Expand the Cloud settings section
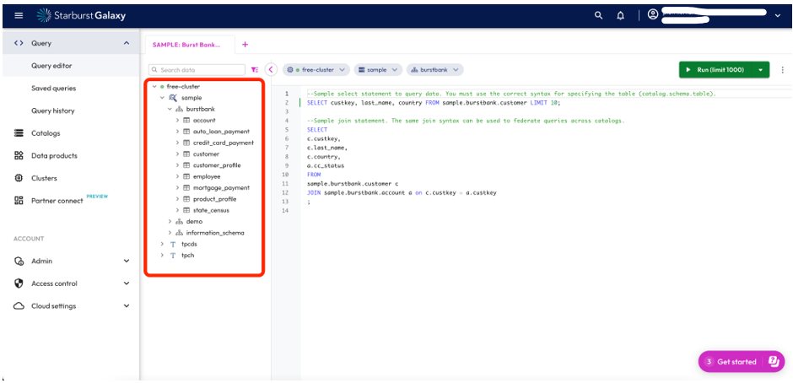This screenshot has width=793, height=383. click(x=127, y=306)
